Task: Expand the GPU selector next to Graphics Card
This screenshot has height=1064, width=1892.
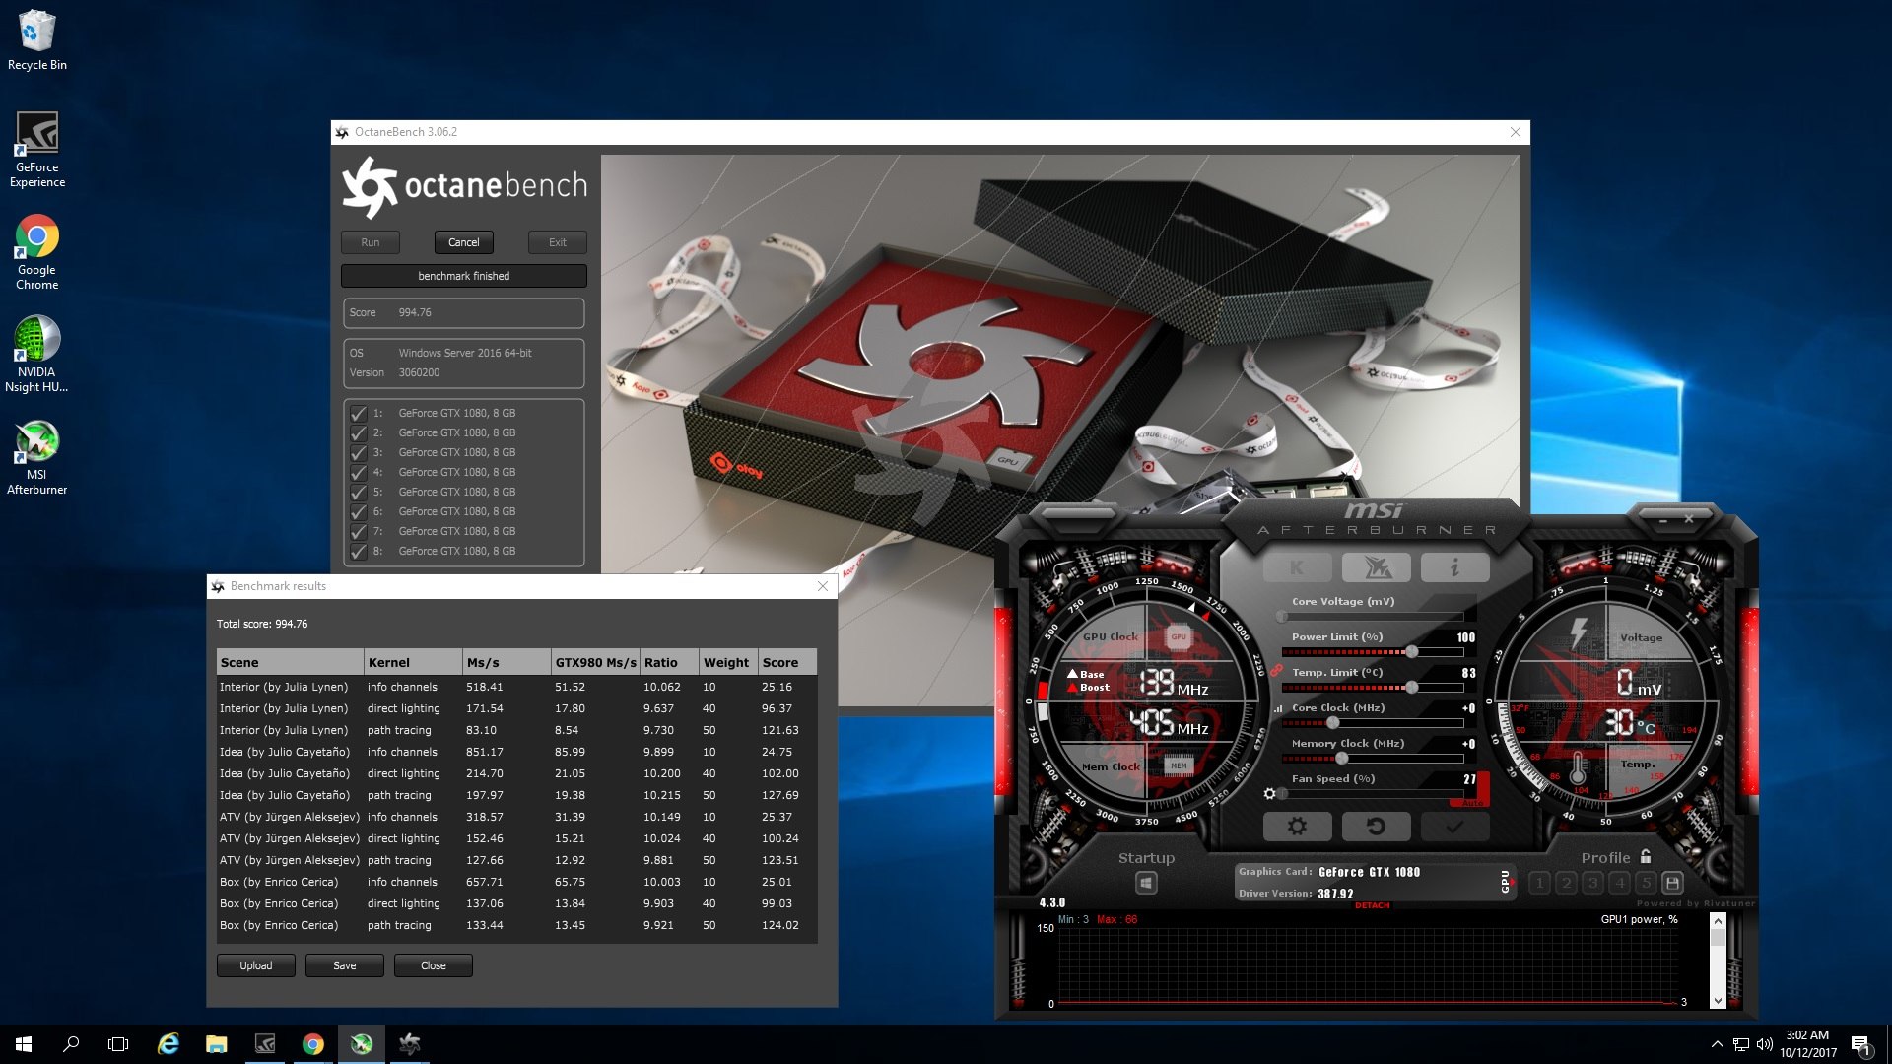Action: click(1511, 880)
